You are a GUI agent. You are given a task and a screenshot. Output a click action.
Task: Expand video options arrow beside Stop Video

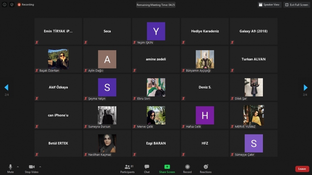pyautogui.click(x=40, y=166)
